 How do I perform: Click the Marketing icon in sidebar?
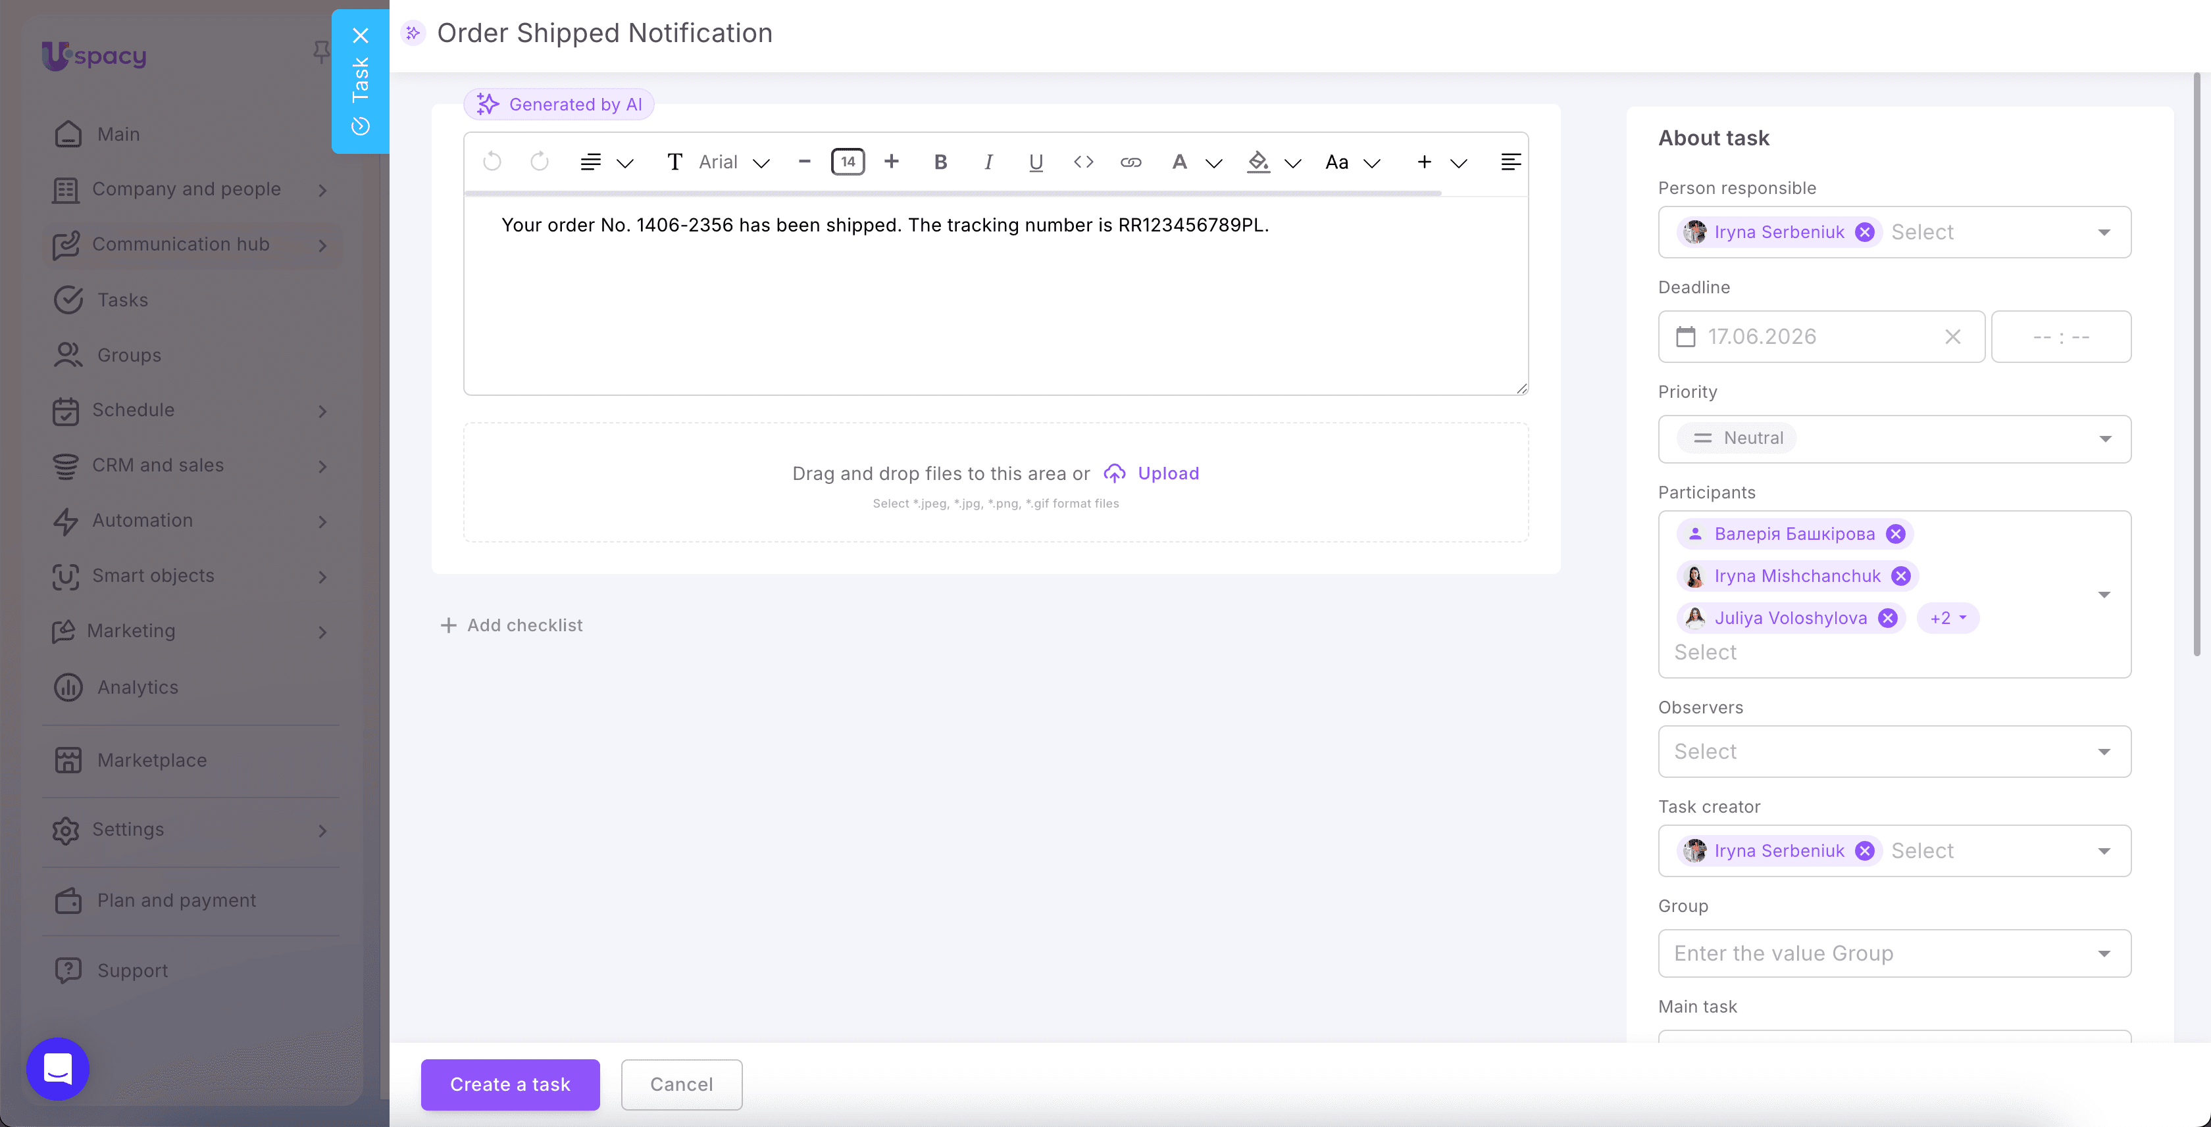(64, 631)
